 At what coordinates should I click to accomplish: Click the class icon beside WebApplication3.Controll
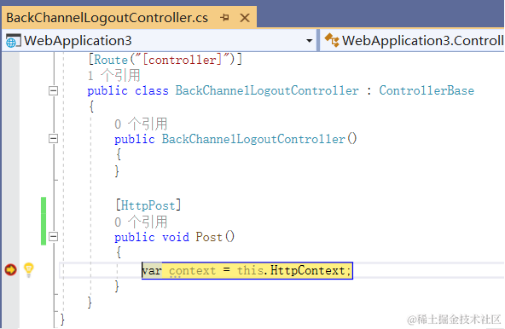pyautogui.click(x=331, y=40)
